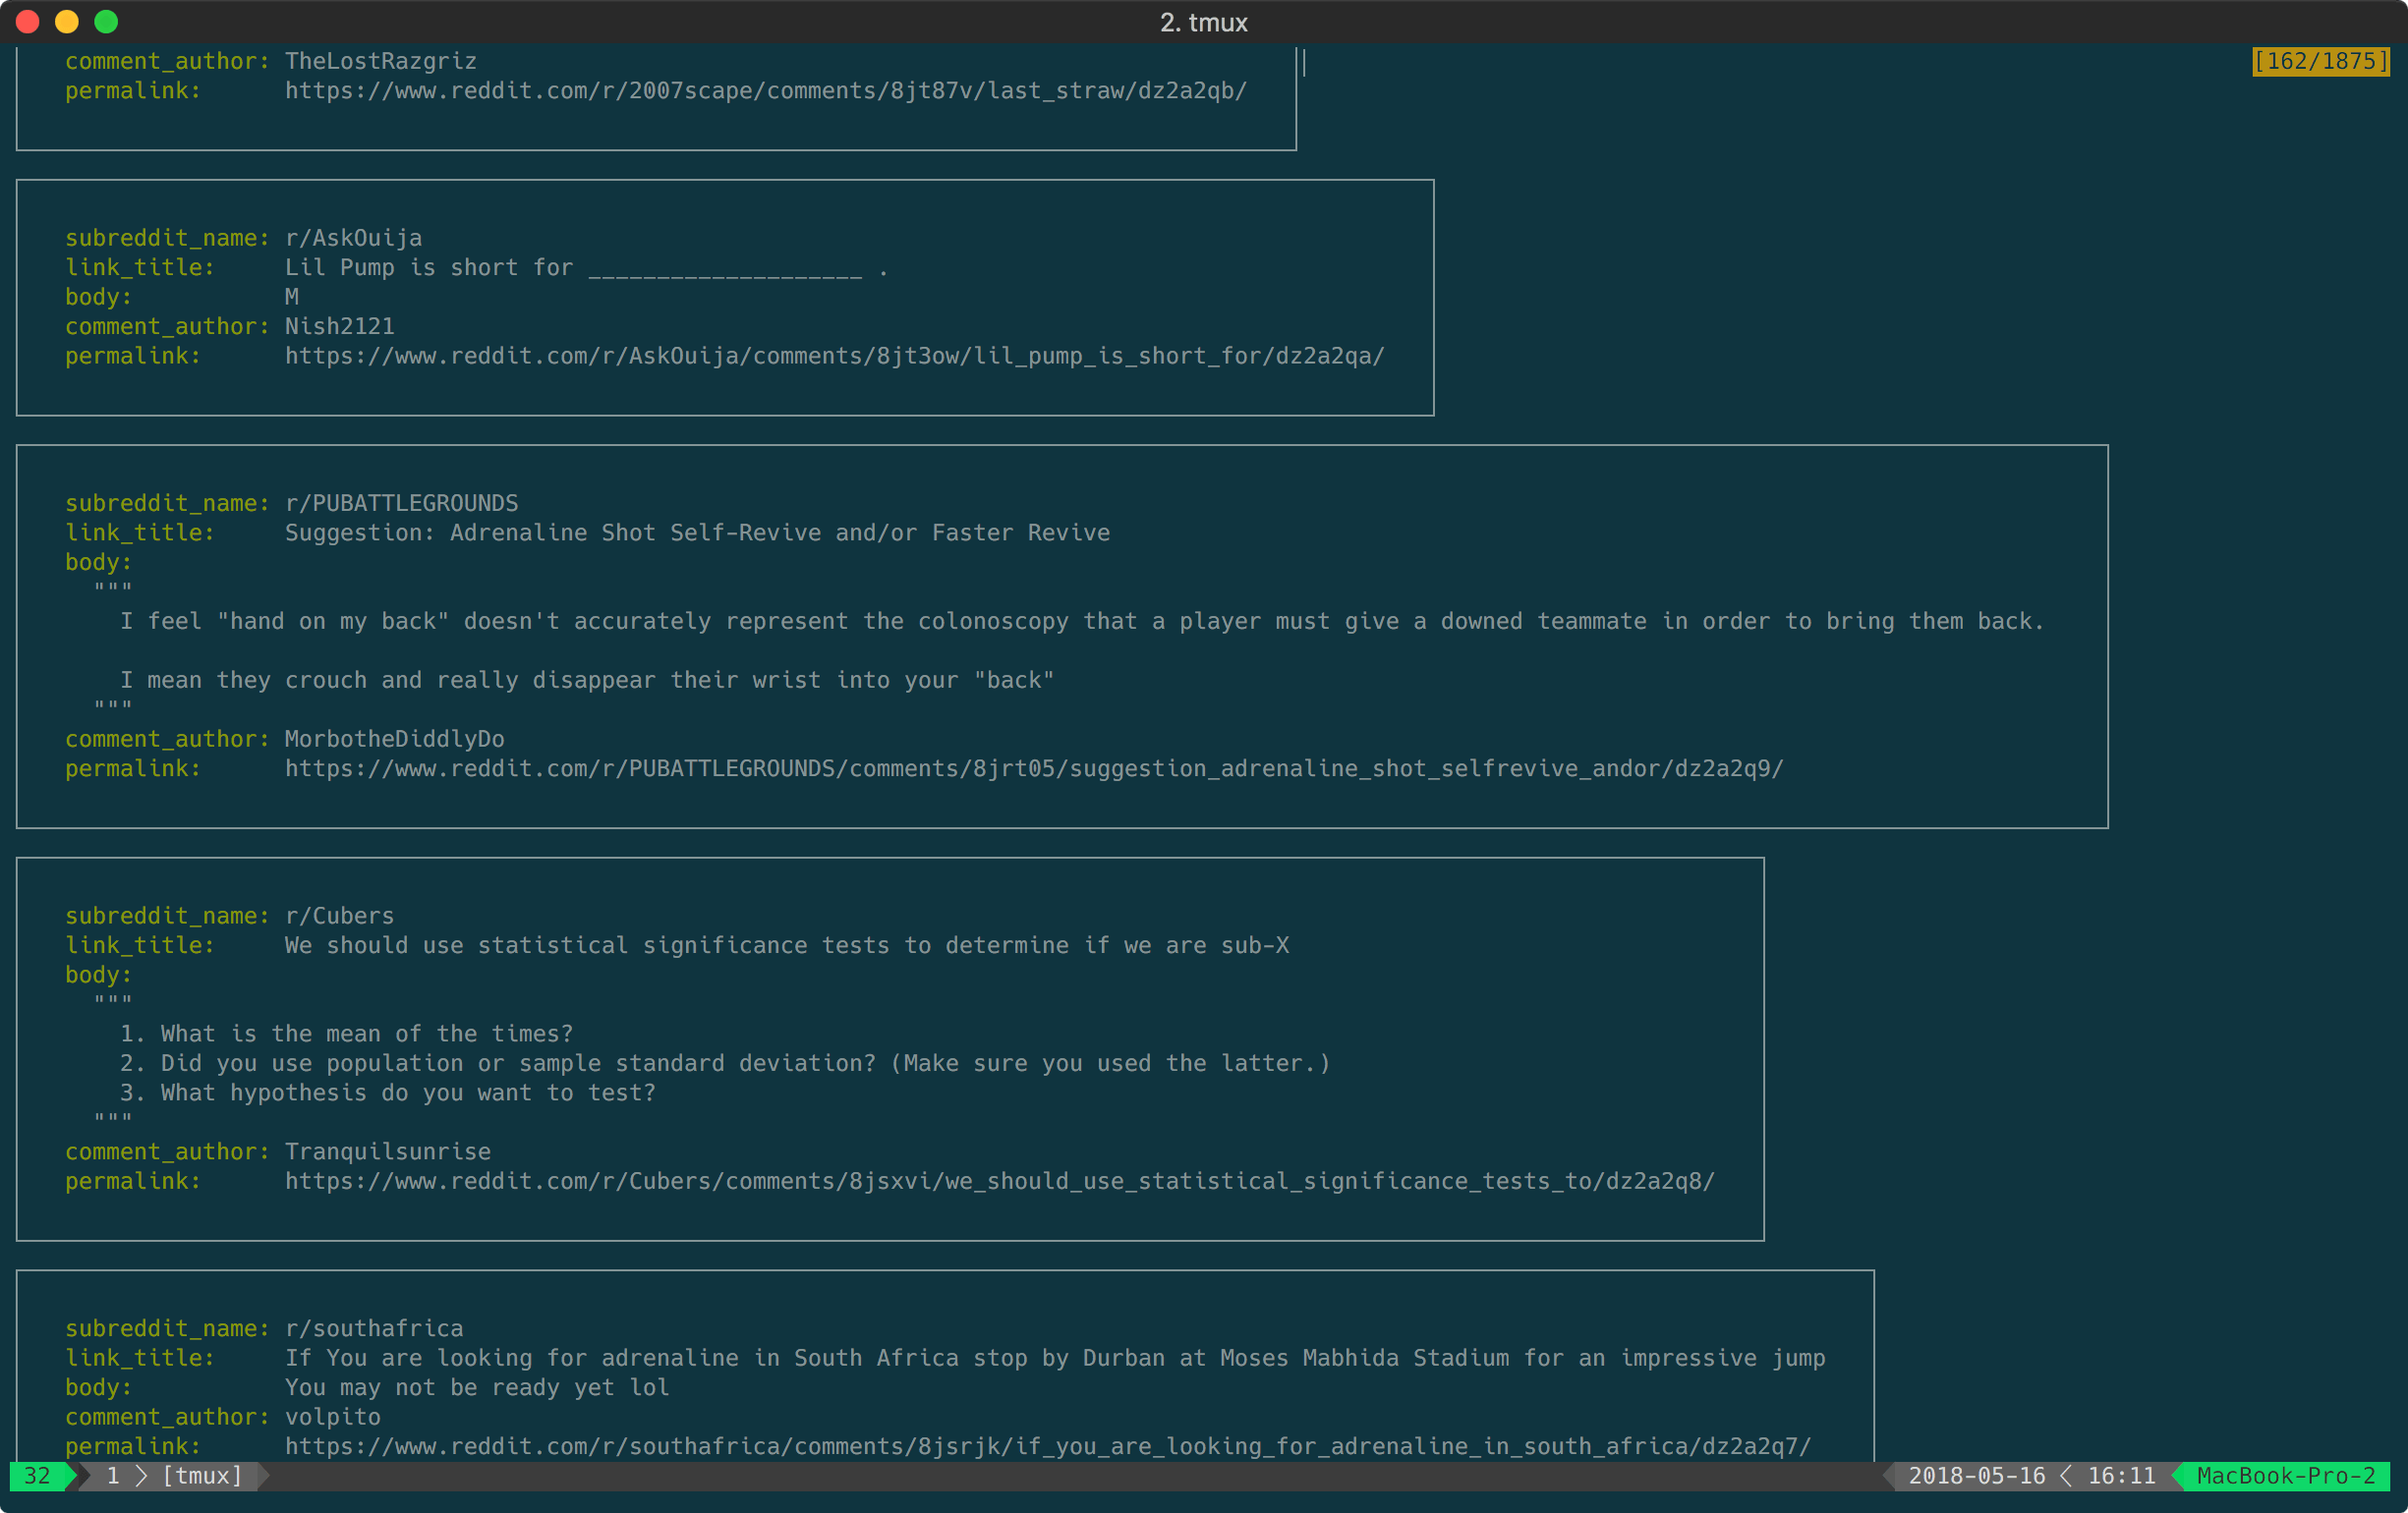Click the body value 'M'
This screenshot has width=2408, height=1513.
pyautogui.click(x=292, y=298)
